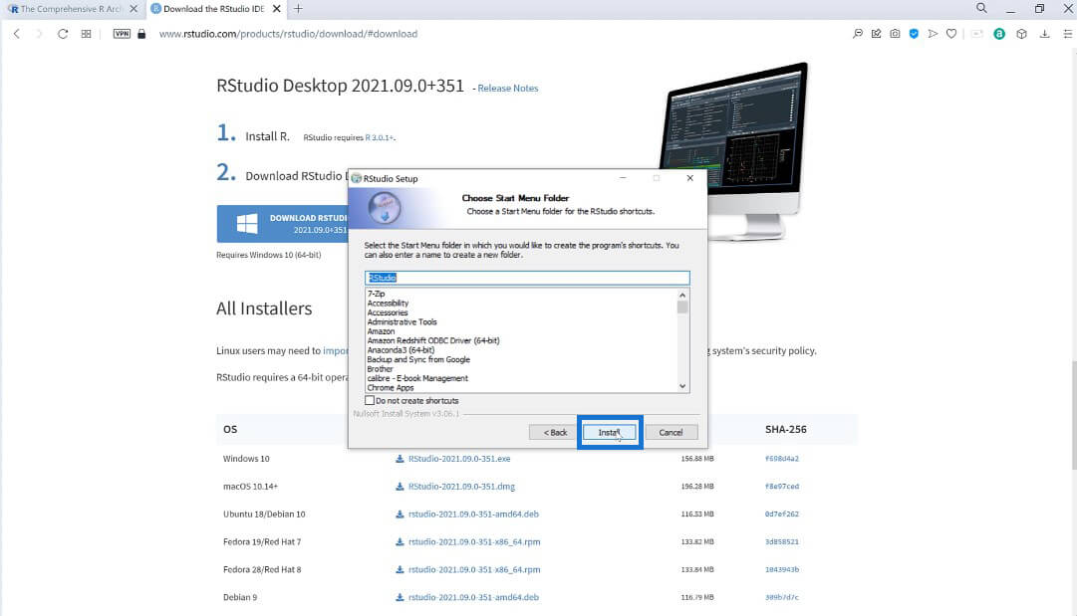Click Cancel in the RStudio Setup dialog
1077x616 pixels.
coord(672,432)
